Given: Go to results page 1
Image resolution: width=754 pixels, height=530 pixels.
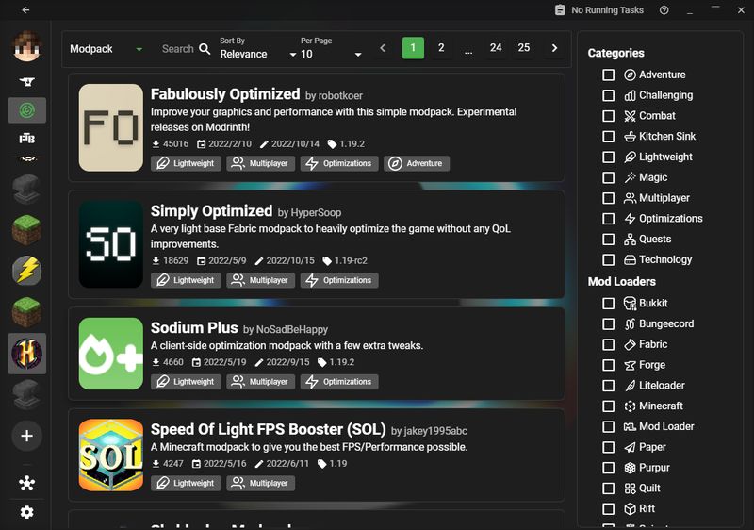Looking at the screenshot, I should 413,47.
